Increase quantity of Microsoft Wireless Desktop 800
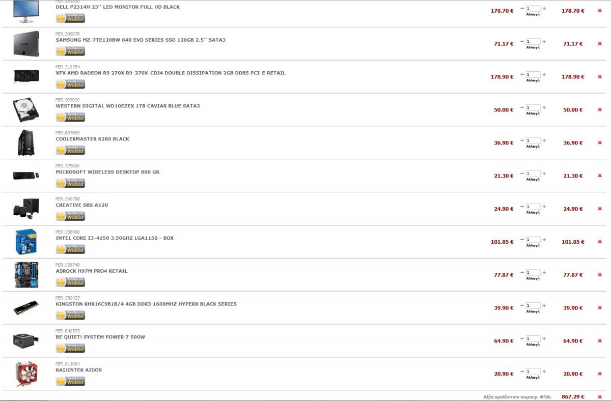This screenshot has width=611, height=401. click(x=544, y=174)
